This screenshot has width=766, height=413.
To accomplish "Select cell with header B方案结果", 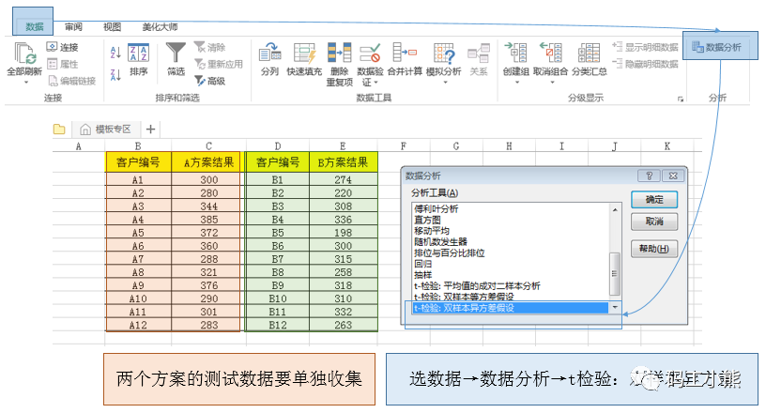I will click(343, 162).
